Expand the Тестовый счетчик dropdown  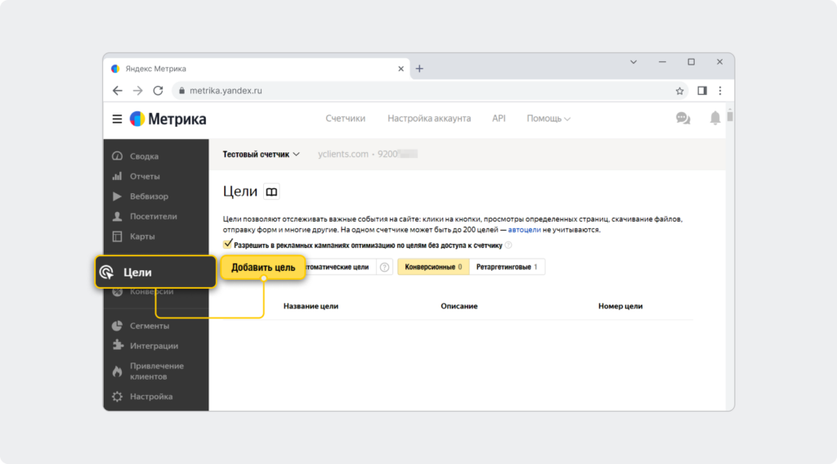pos(261,155)
